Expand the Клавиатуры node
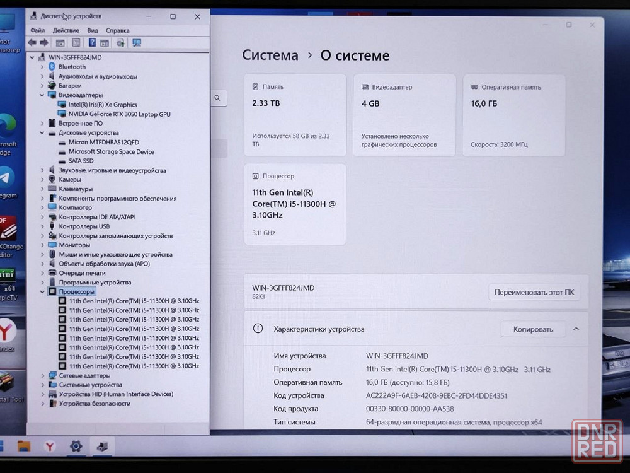This screenshot has height=473, width=630. (42, 189)
